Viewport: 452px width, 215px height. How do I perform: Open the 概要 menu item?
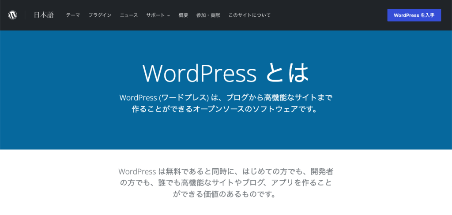coord(183,15)
